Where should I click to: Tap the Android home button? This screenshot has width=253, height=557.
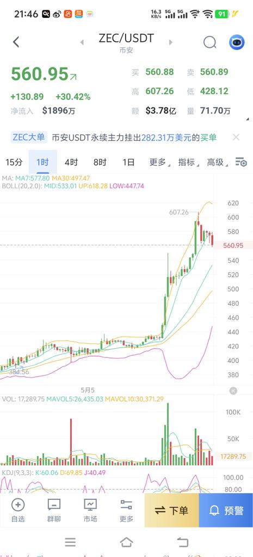pyautogui.click(x=126, y=542)
